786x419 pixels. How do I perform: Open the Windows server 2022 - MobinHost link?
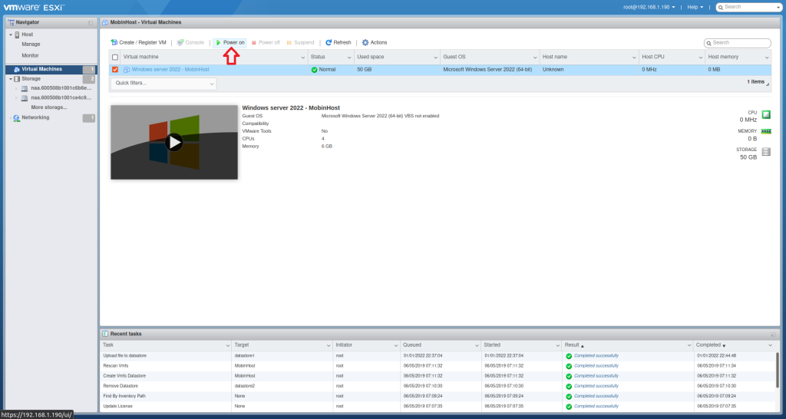point(170,70)
